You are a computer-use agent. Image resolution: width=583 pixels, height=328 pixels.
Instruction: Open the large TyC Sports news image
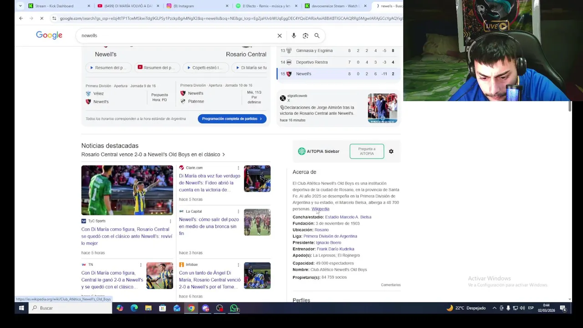click(127, 190)
